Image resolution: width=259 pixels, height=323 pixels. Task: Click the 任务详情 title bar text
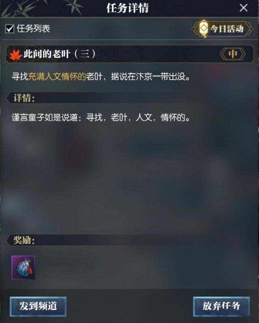[x=127, y=8]
